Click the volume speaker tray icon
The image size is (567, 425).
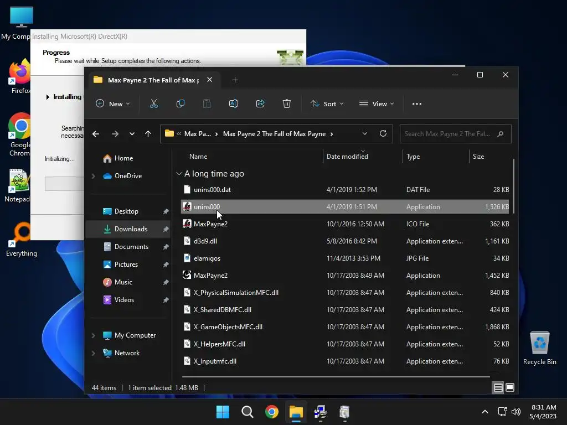[x=516, y=412]
